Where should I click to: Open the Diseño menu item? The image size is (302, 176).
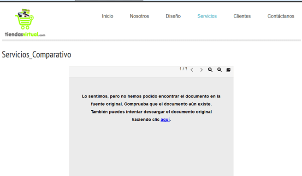[173, 16]
